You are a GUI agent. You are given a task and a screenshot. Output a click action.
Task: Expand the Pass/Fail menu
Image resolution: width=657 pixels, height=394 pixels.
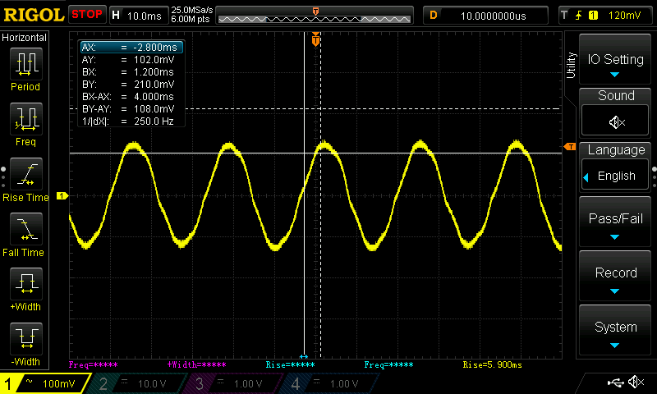point(615,224)
